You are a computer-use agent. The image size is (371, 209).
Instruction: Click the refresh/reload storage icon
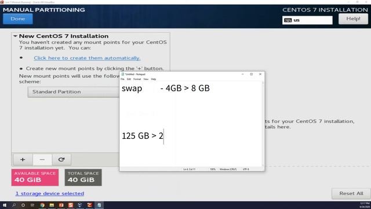click(61, 160)
